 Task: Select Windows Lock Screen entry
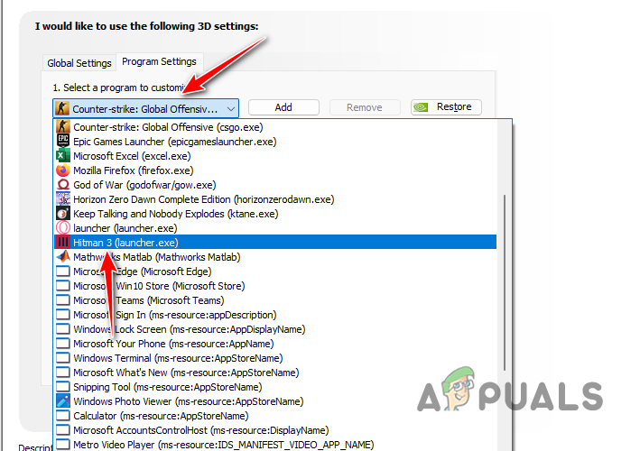(x=275, y=329)
